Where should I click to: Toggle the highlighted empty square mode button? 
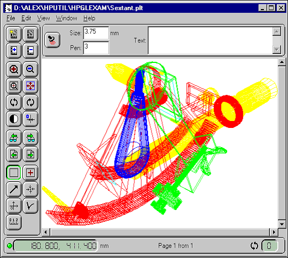pyautogui.click(x=14, y=173)
